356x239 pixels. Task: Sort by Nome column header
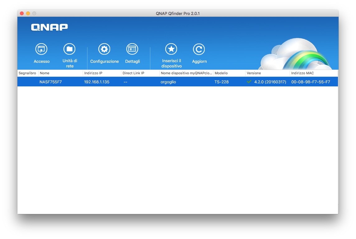tap(61, 73)
